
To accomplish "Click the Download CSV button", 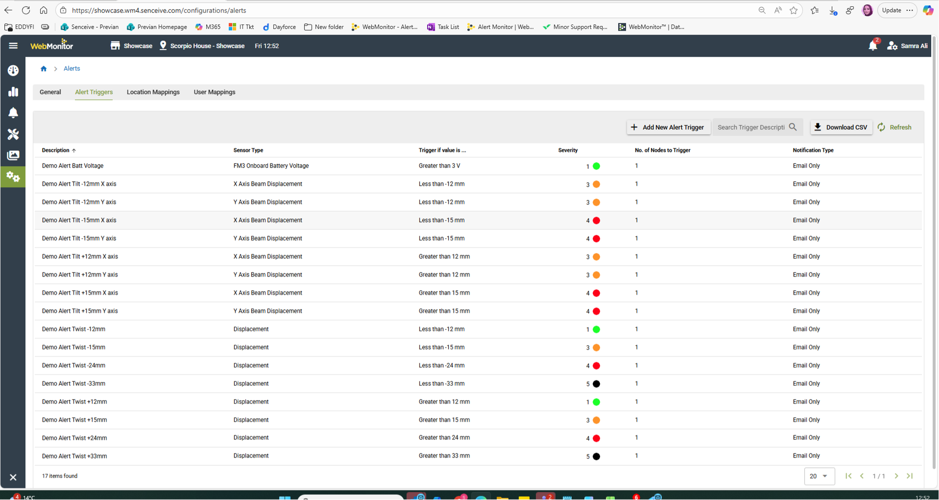I will tap(840, 127).
